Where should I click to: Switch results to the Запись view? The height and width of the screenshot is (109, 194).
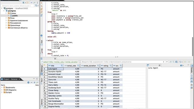coord(42,103)
